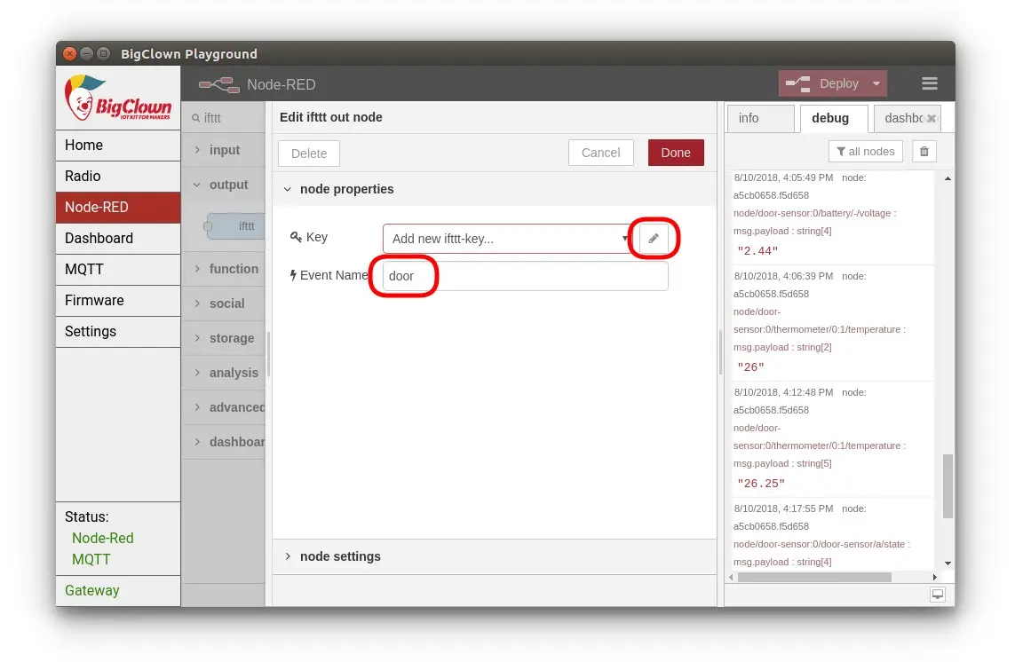Click the BigClown logo
1015x662 pixels.
tap(117, 98)
